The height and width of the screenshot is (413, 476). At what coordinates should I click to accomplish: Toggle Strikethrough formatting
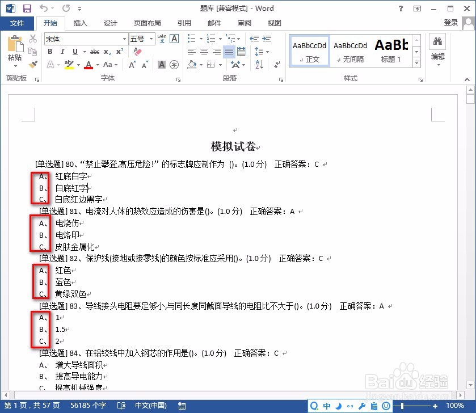pyautogui.click(x=95, y=52)
